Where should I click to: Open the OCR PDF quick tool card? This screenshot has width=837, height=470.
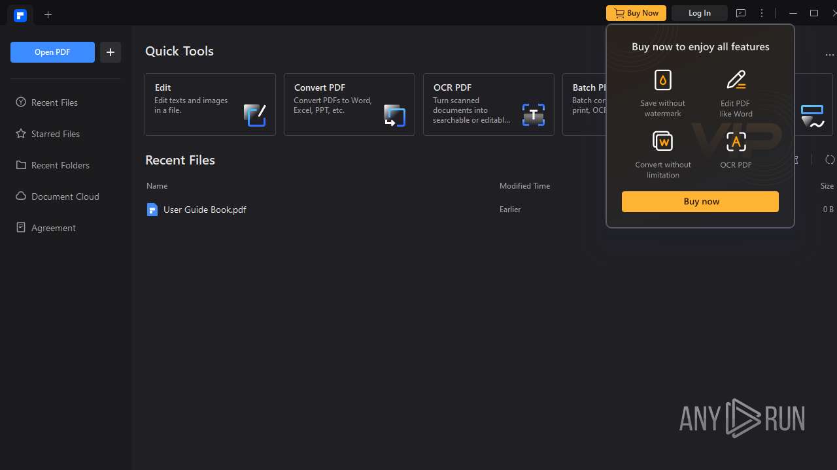coord(488,104)
